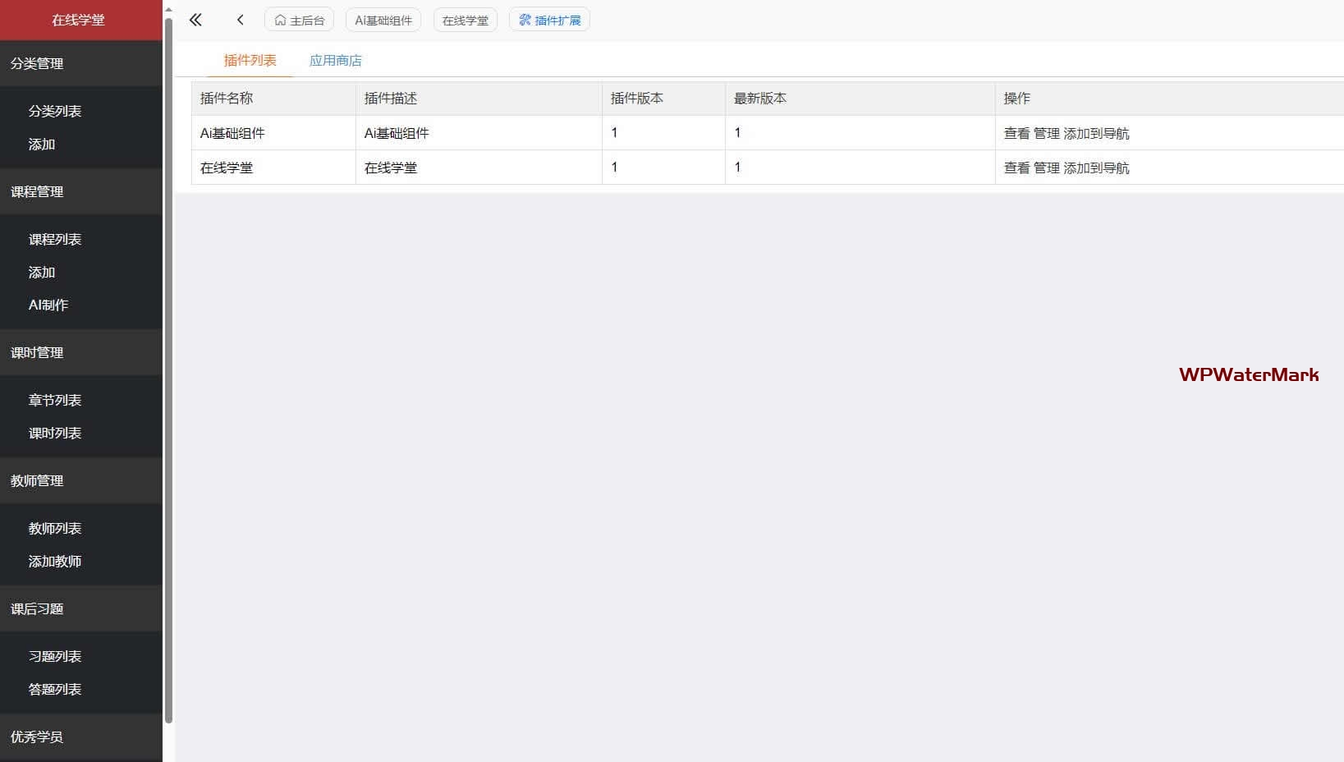Click the sidebar vertical scrollbar
Image resolution: width=1344 pixels, height=762 pixels.
pyautogui.click(x=168, y=370)
